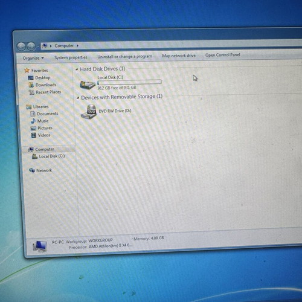Click the Network icon in sidebar

click(x=32, y=170)
